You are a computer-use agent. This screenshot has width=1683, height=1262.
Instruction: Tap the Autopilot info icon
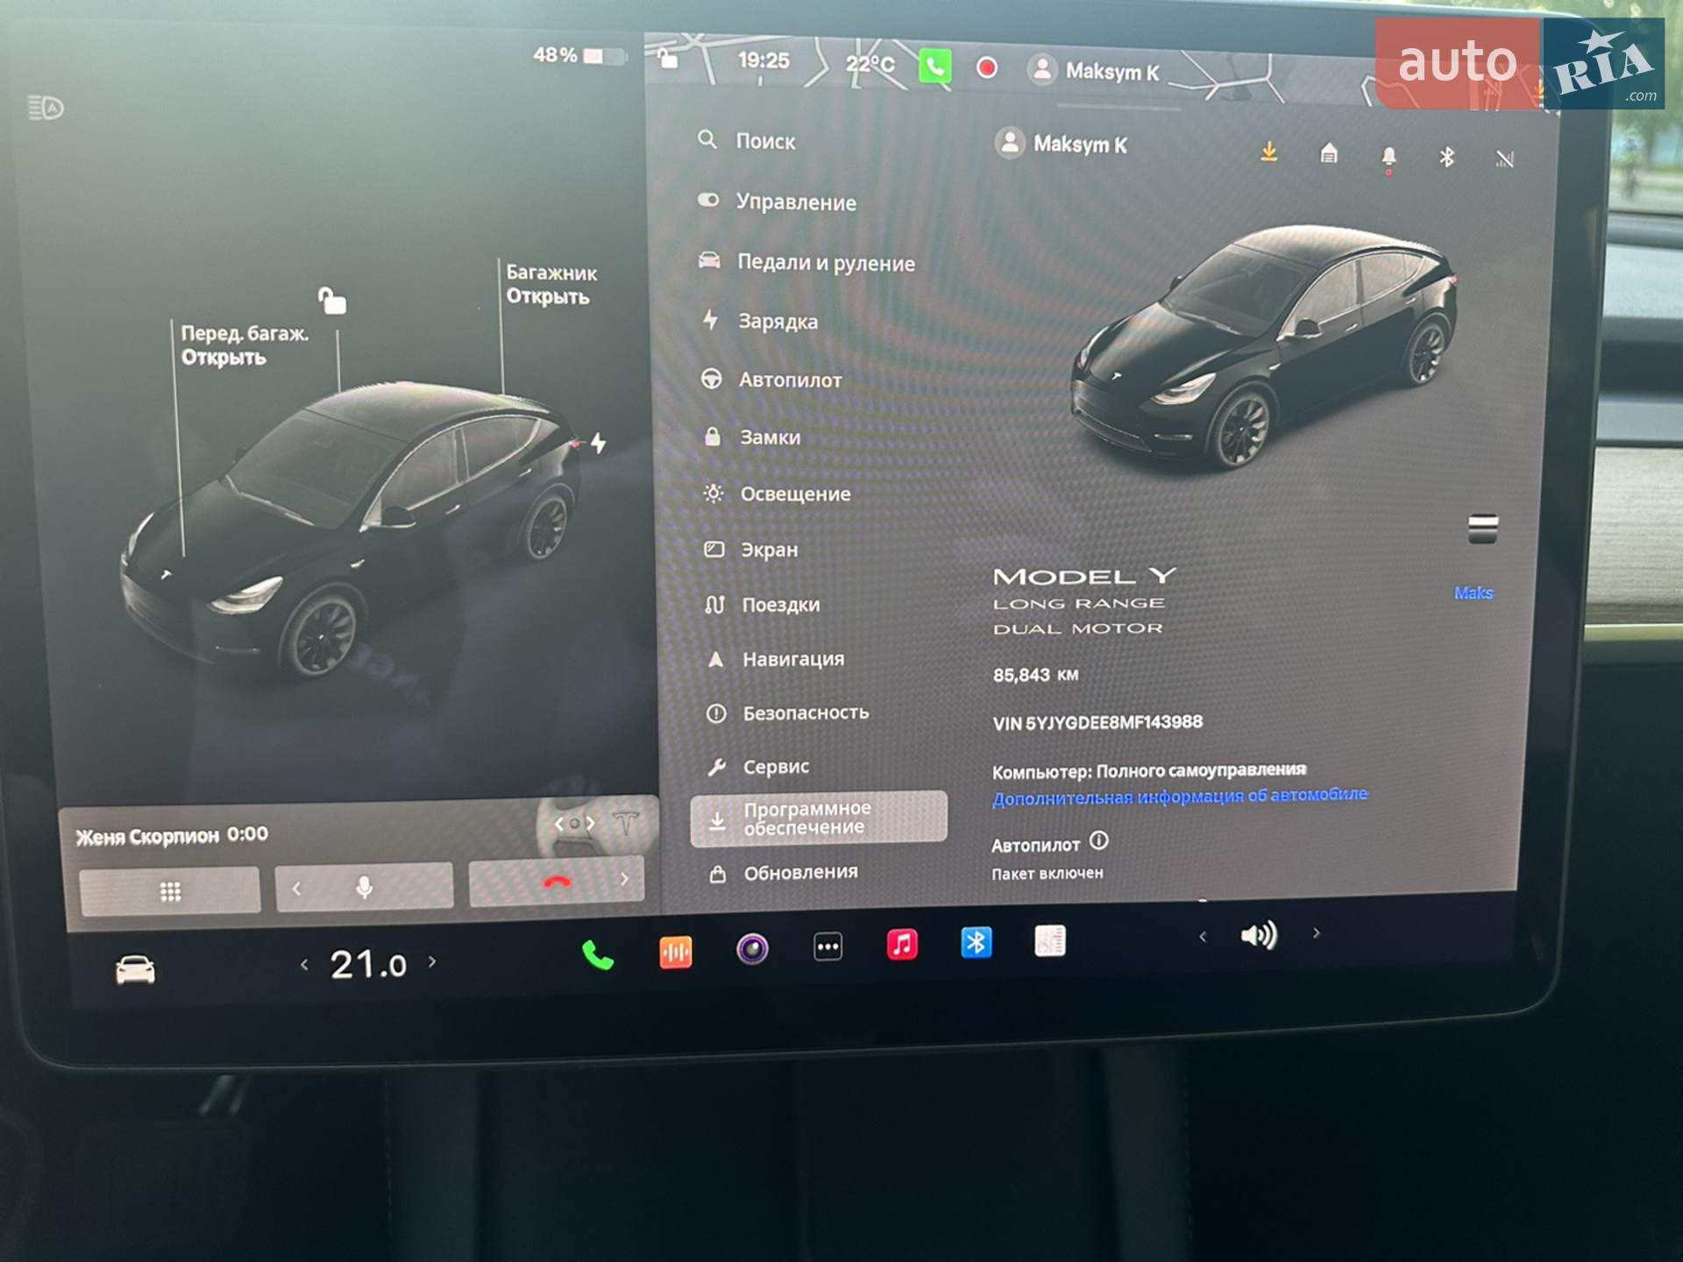click(1098, 840)
